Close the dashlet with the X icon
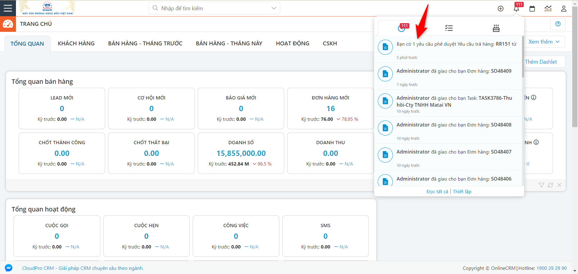Image resolution: width=578 pixels, height=274 pixels. [x=559, y=185]
